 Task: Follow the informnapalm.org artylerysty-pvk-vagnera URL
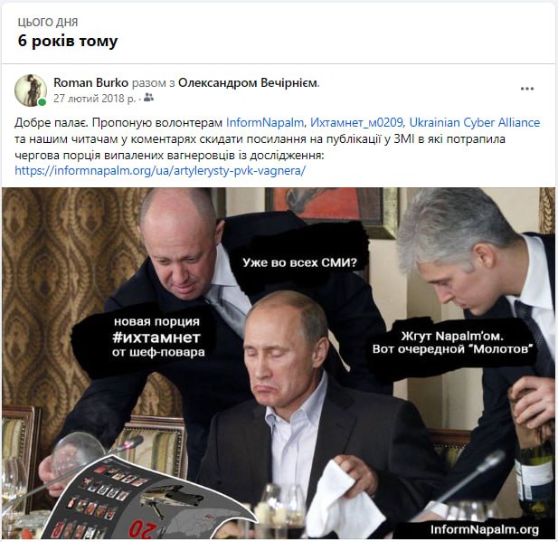[160, 170]
